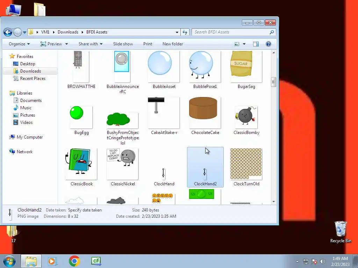This screenshot has width=358, height=268.
Task: Open the Recycle Bin desktop icon
Action: [x=341, y=232]
